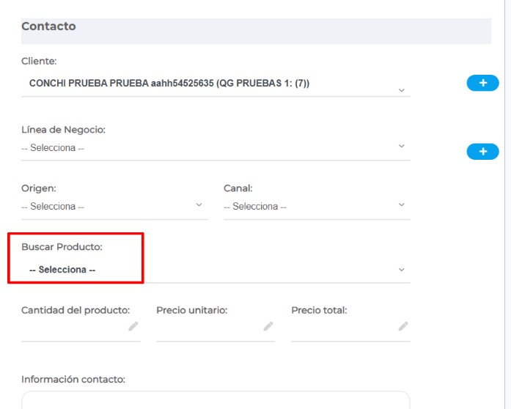
Task: Click into the Precio unitario field
Action: [x=209, y=327]
